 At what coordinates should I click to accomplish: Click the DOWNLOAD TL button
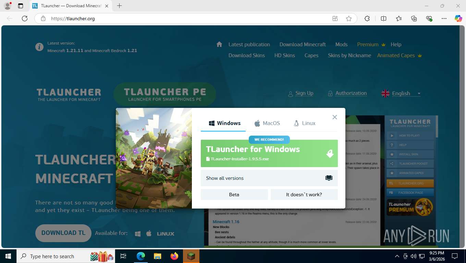click(63, 233)
